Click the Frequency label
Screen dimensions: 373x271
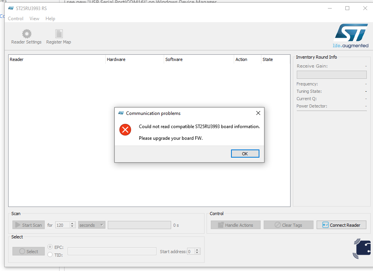coord(307,84)
